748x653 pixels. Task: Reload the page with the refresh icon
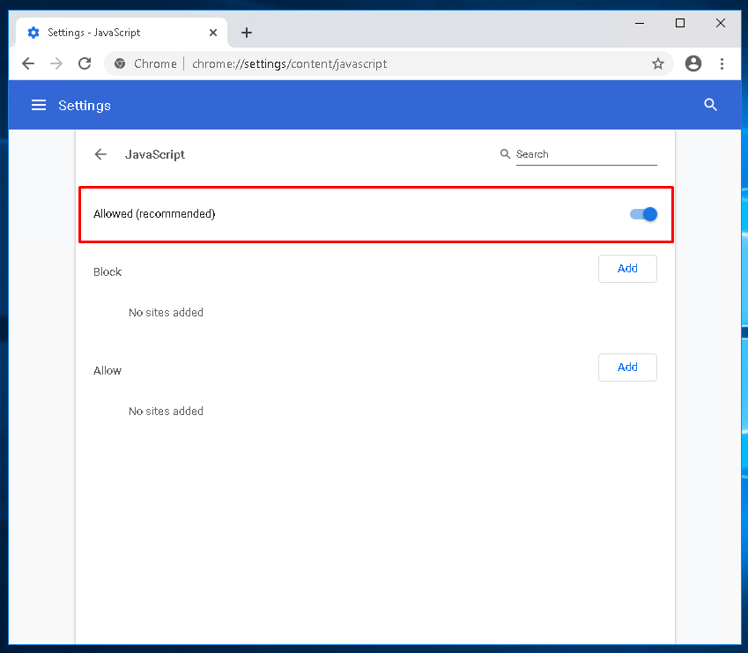tap(85, 63)
